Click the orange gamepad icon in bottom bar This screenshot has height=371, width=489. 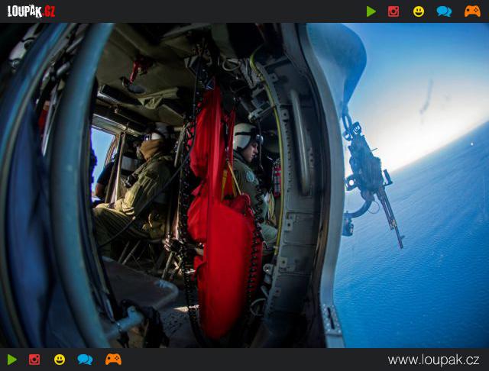click(114, 360)
